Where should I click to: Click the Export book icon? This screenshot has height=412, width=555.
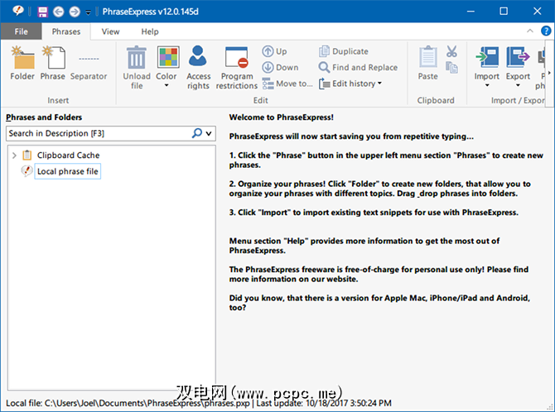518,57
